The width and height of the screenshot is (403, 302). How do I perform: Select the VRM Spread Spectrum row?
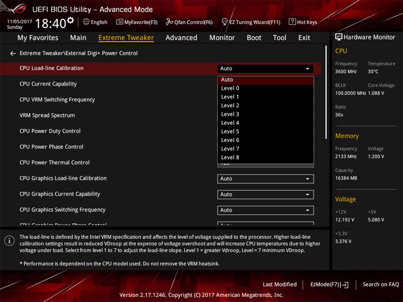[x=47, y=115]
